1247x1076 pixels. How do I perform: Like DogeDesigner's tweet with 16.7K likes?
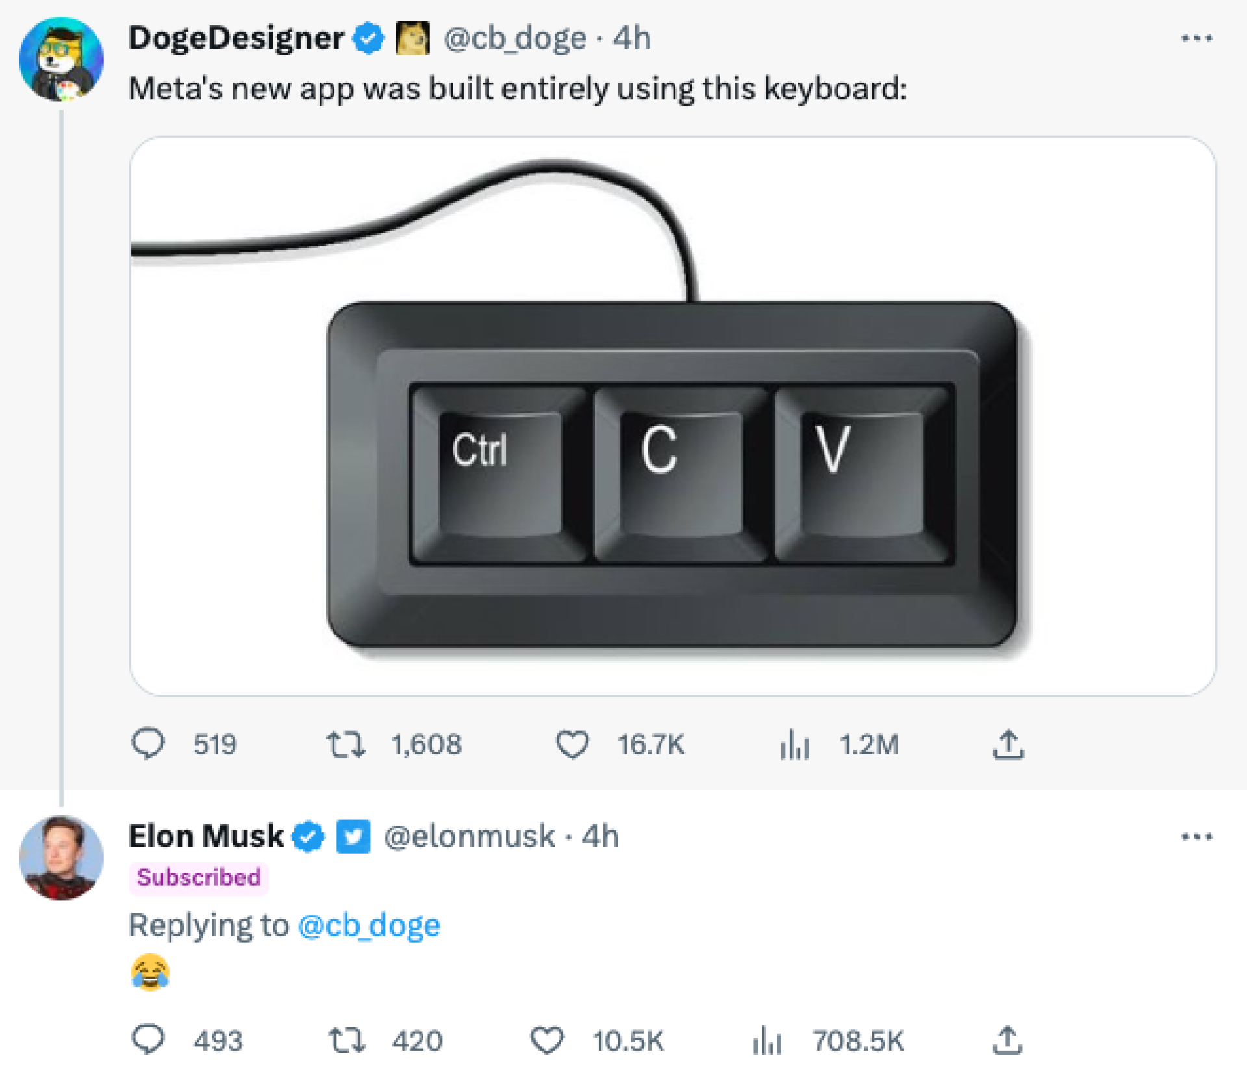coord(572,745)
